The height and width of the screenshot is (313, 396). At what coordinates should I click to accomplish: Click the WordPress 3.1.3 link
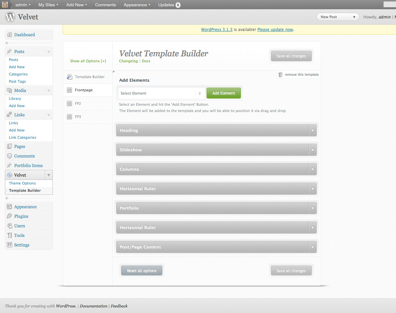[x=217, y=29]
